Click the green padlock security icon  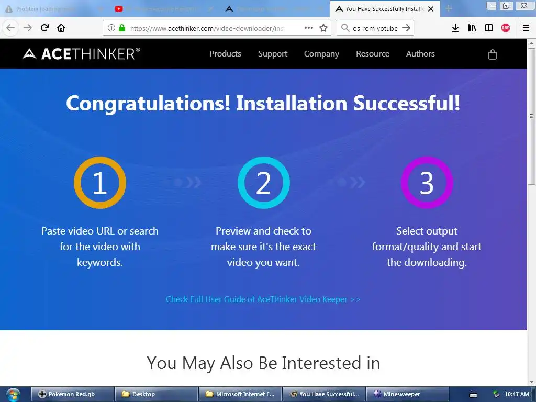(x=122, y=28)
